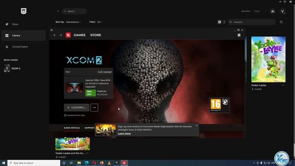295x166 pixels.
Task: Open XCOM 2 more options ellipsis button
Action: point(94,107)
